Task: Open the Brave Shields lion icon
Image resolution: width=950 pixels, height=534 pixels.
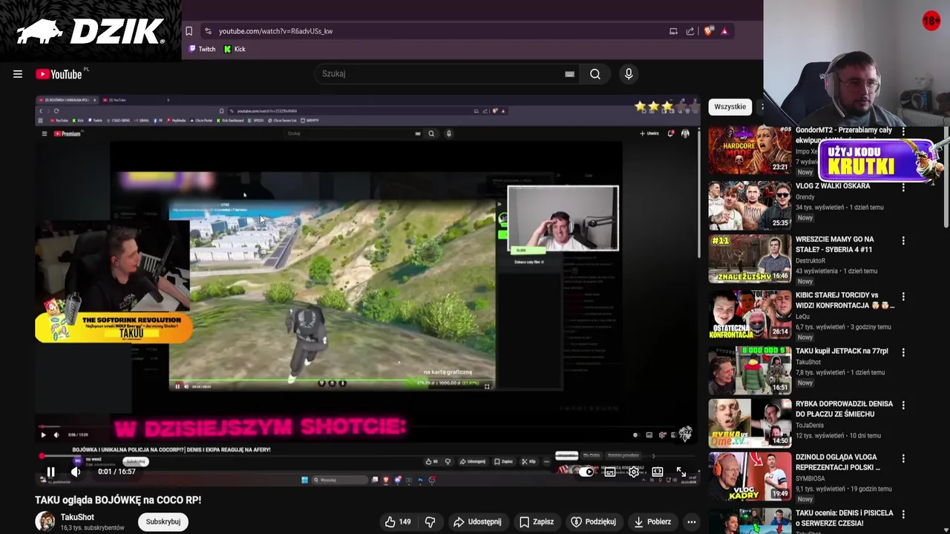Action: point(708,31)
